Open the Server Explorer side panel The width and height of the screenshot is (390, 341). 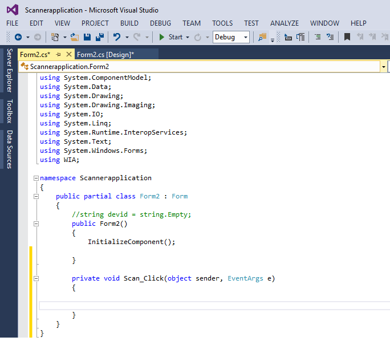pyautogui.click(x=9, y=70)
